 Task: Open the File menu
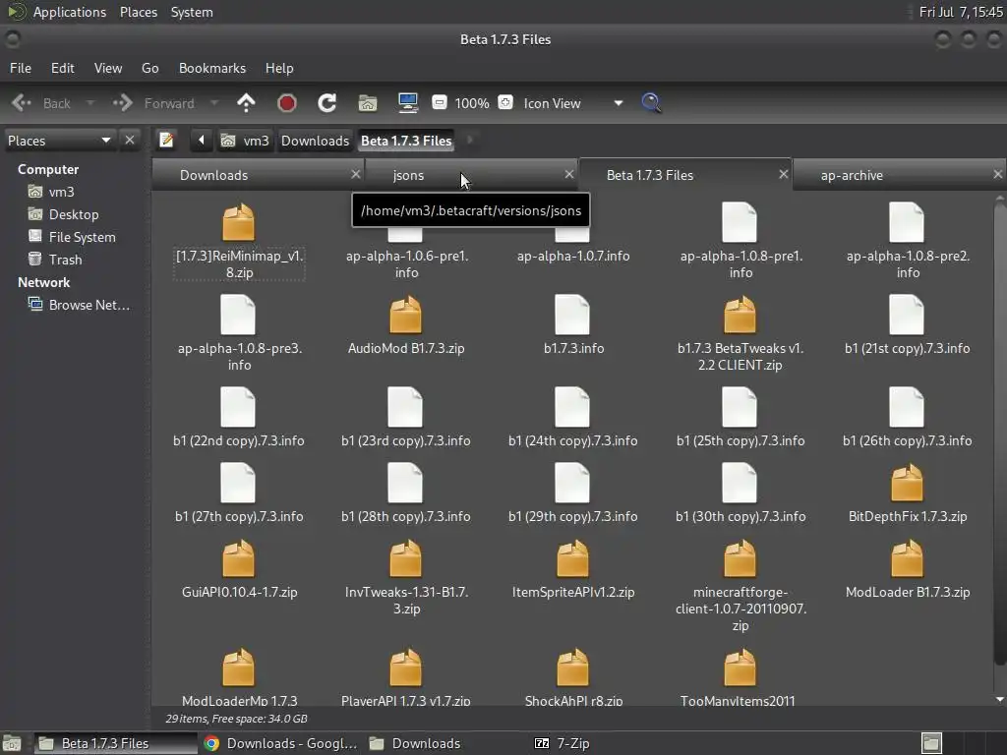pyautogui.click(x=21, y=68)
